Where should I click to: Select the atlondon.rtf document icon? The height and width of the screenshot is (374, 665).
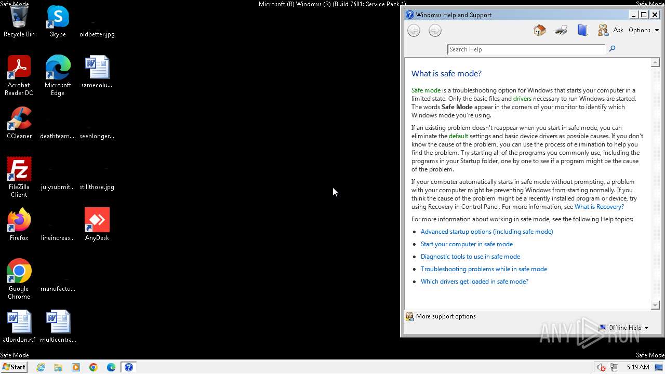point(19,327)
